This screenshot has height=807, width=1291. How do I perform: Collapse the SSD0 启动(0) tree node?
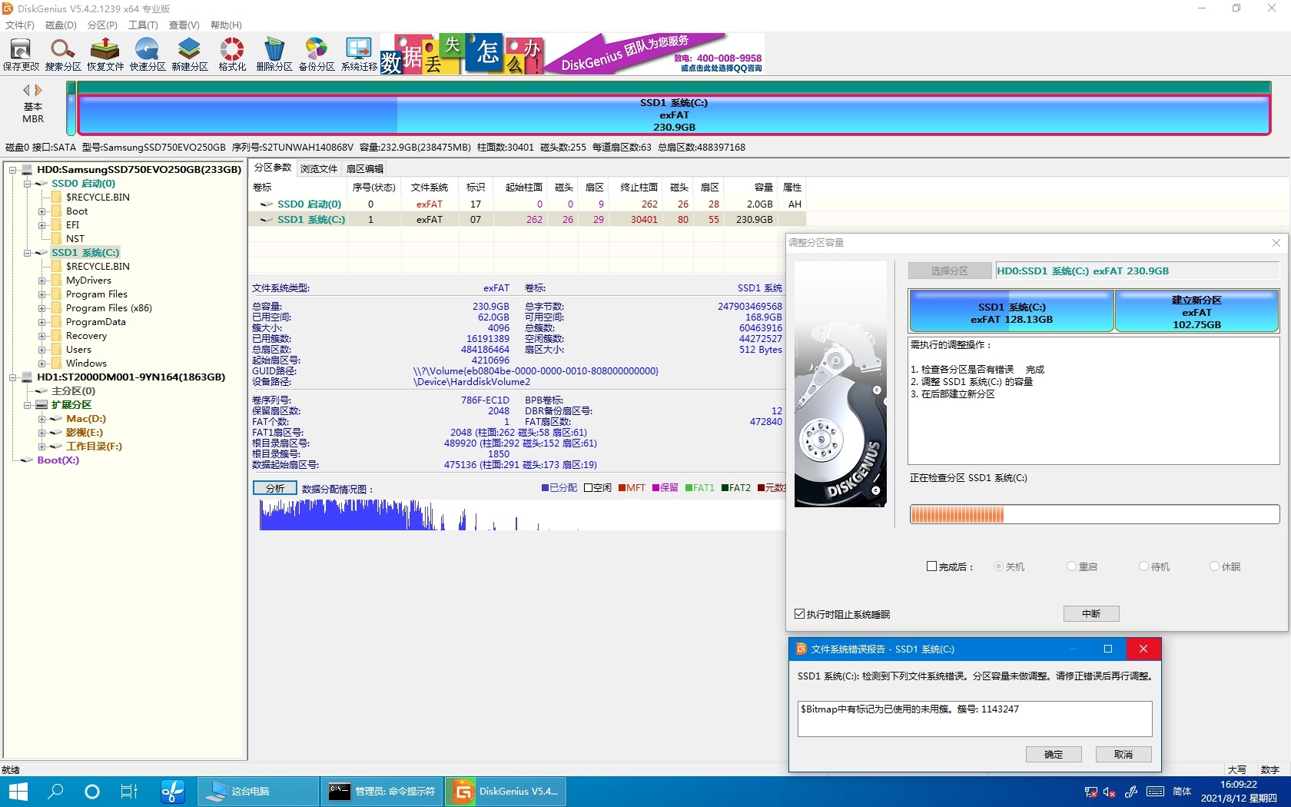click(x=27, y=184)
